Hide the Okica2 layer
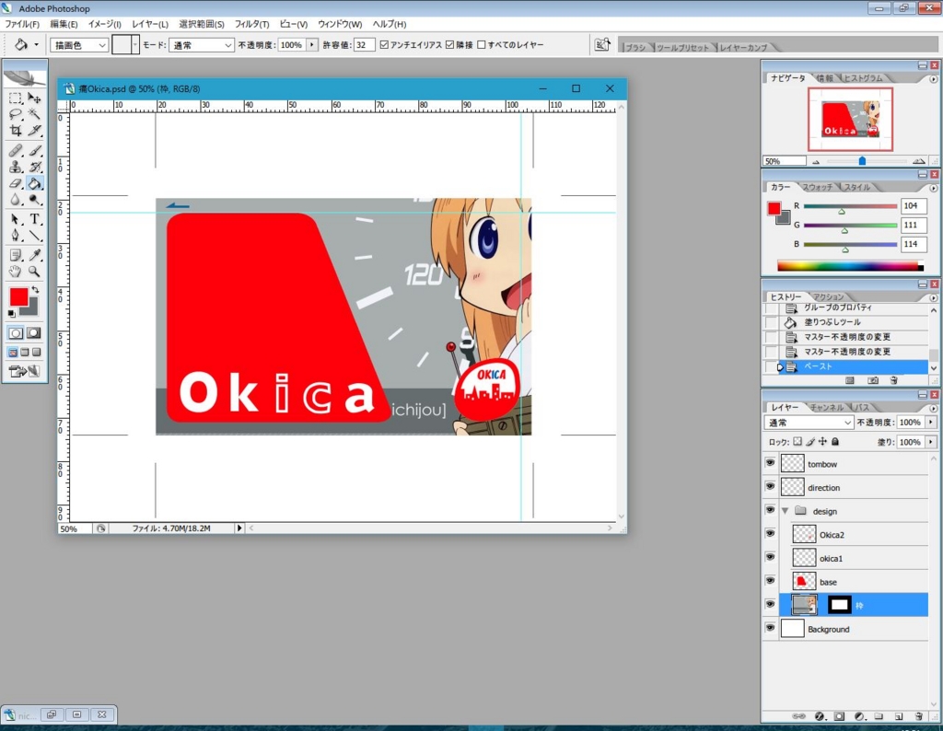Screen dimensions: 943x731 point(770,534)
